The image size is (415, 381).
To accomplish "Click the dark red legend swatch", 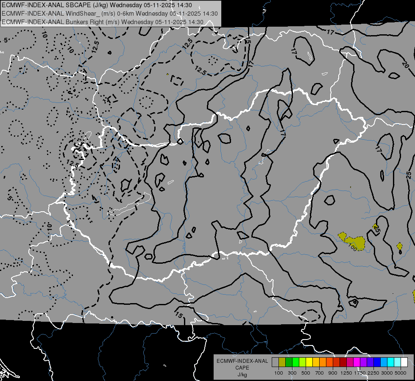I will point(343,362).
